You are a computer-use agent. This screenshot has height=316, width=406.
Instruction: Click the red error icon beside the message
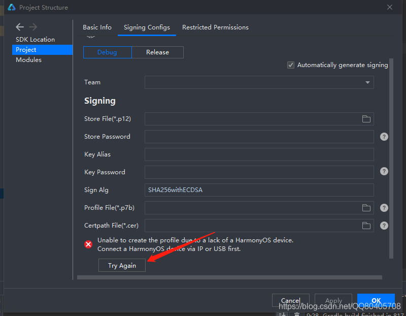pos(88,244)
